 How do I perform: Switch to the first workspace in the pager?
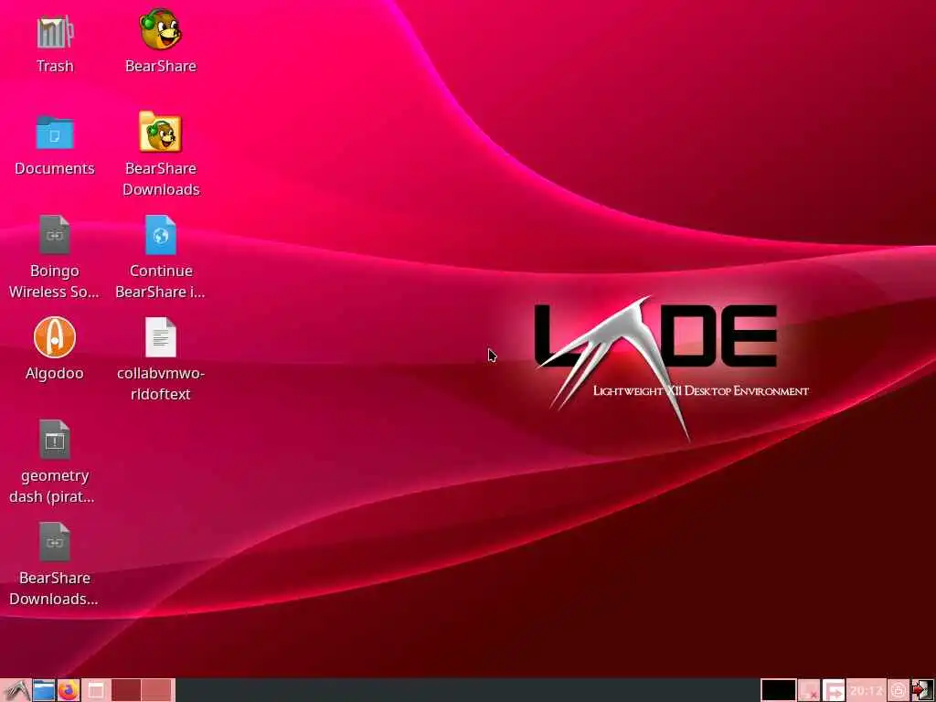tap(126, 691)
